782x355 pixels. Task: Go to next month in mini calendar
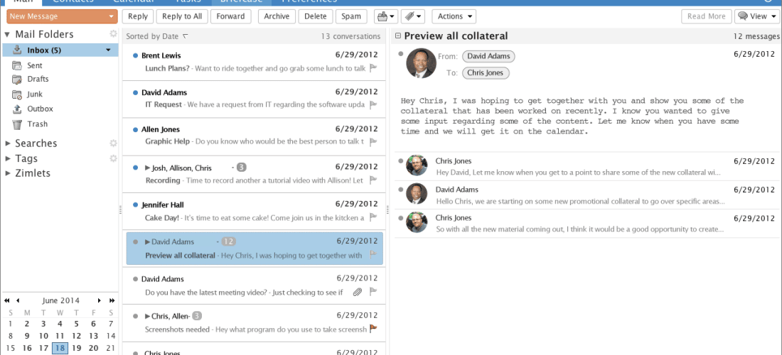(100, 300)
